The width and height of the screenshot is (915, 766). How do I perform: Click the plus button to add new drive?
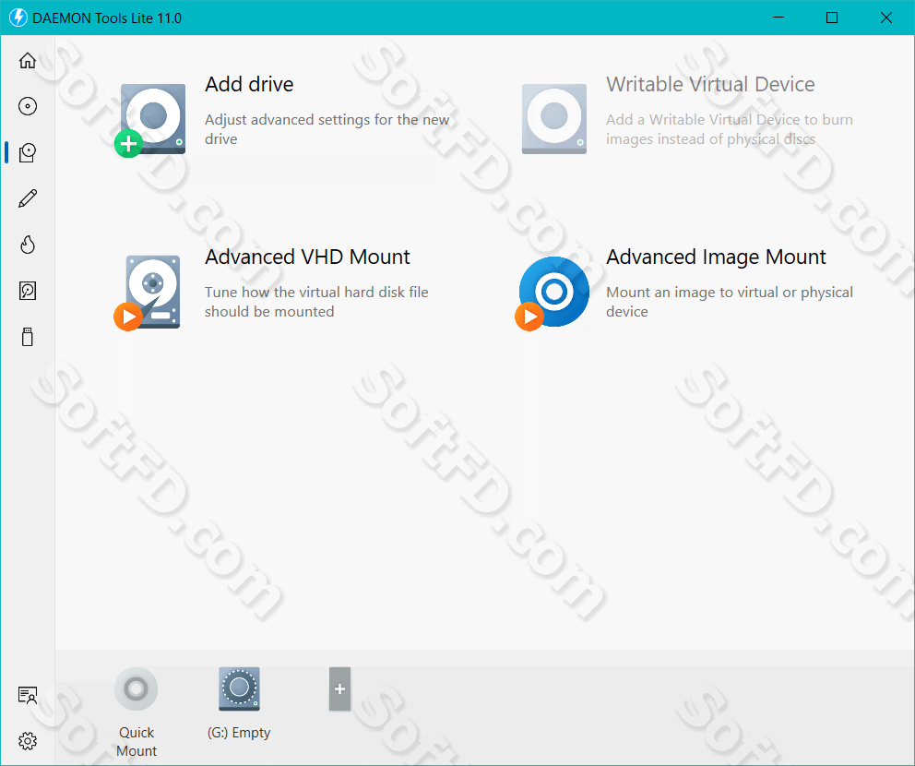(x=339, y=688)
